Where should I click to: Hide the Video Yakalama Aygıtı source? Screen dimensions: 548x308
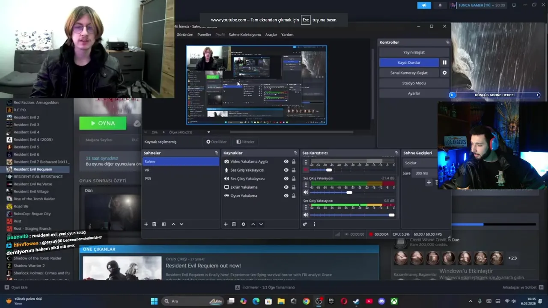(x=286, y=162)
